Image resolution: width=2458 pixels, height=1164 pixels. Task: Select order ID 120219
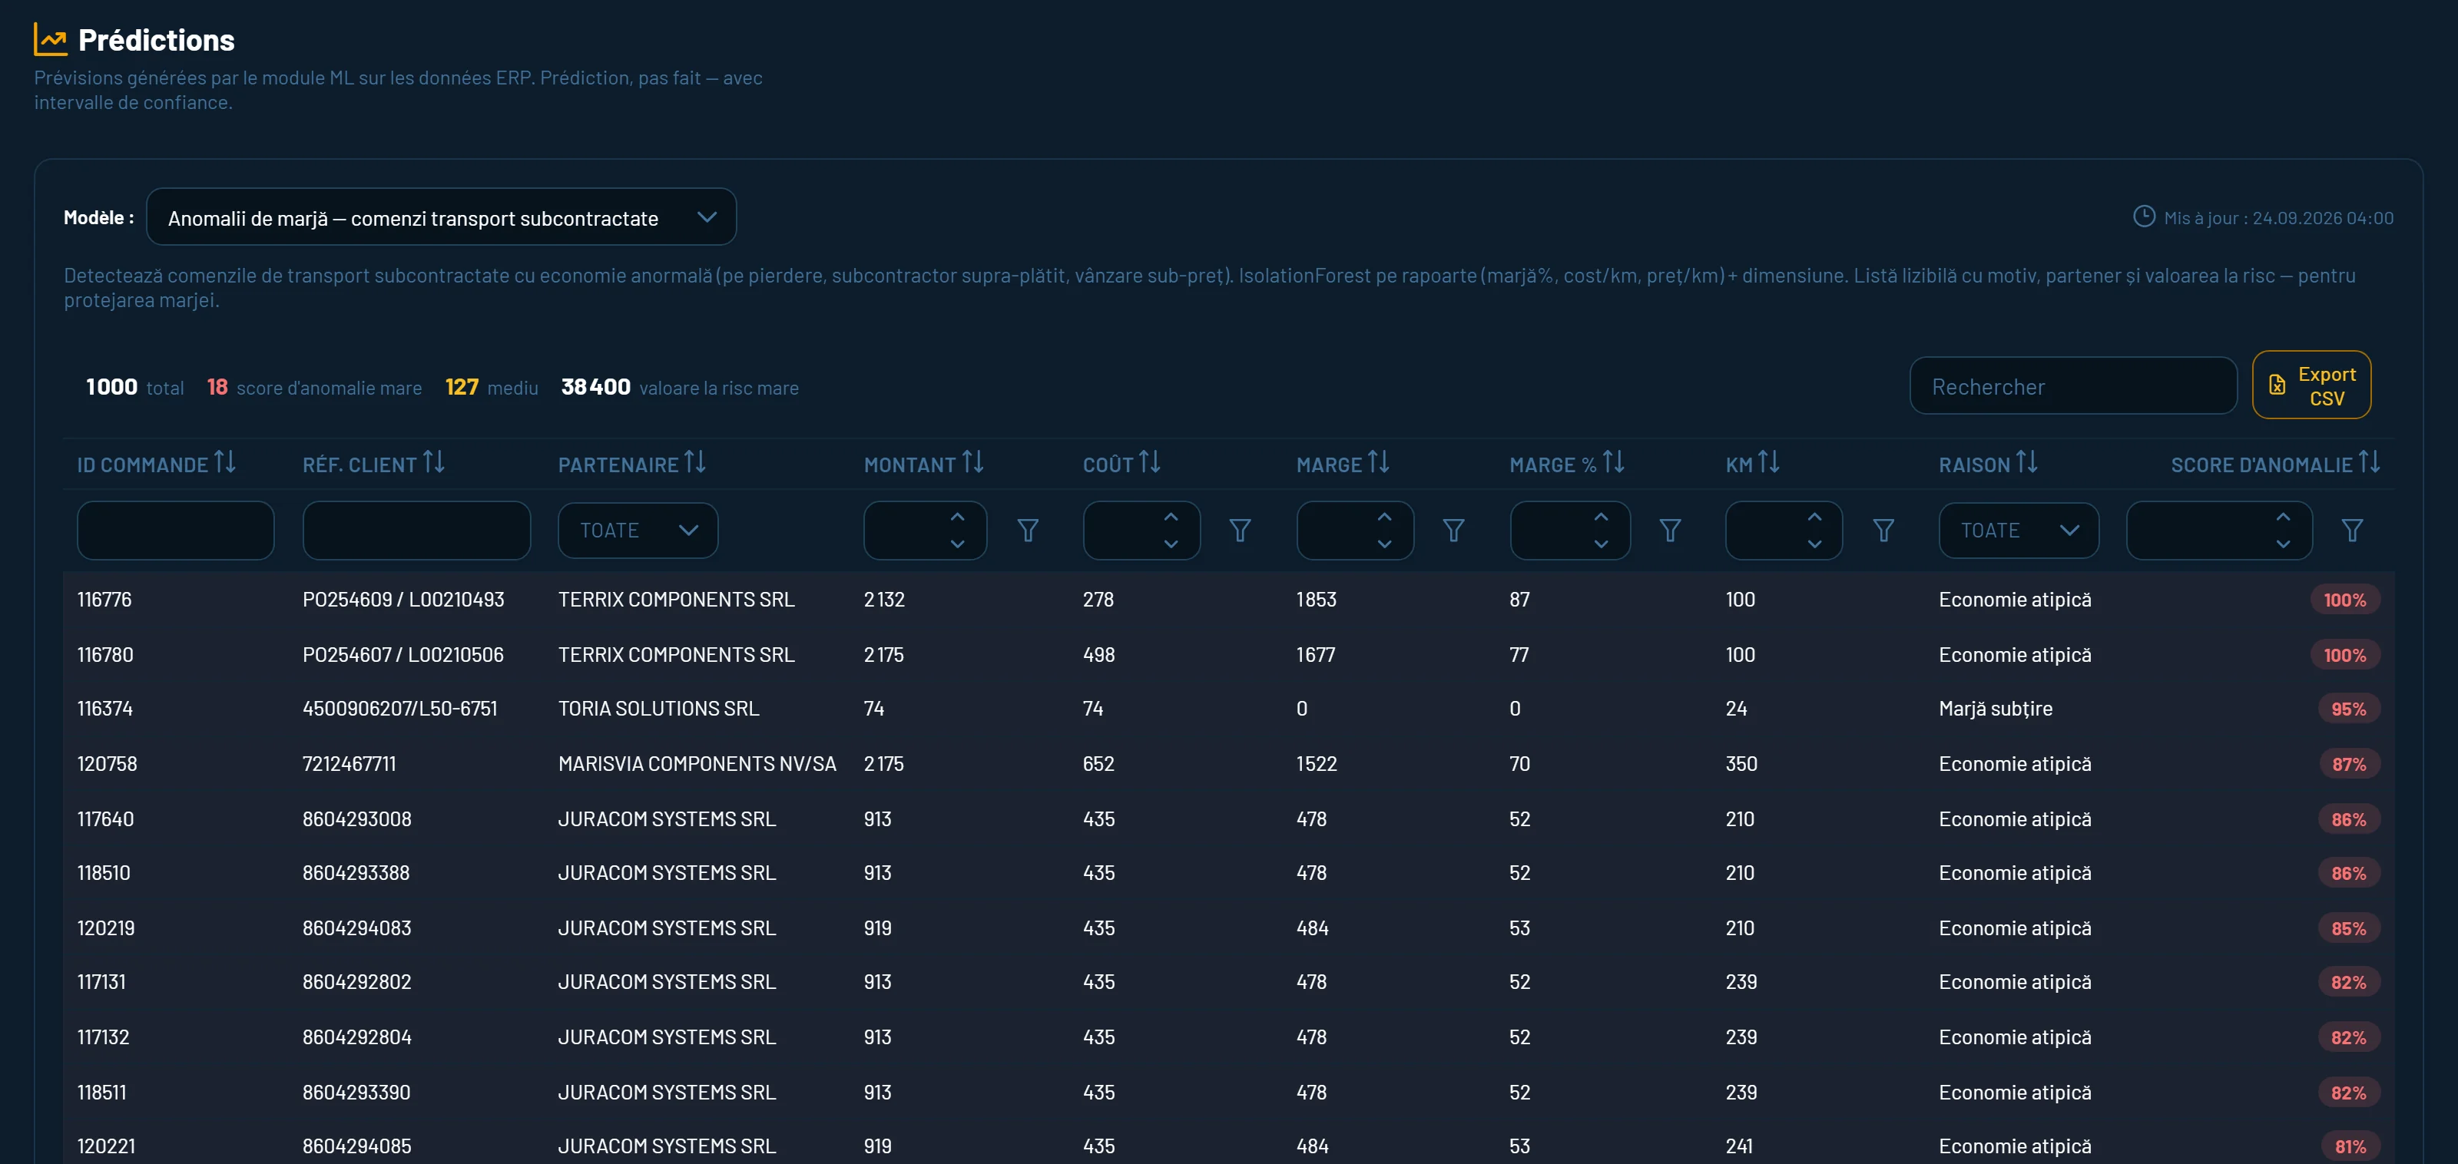coord(106,928)
